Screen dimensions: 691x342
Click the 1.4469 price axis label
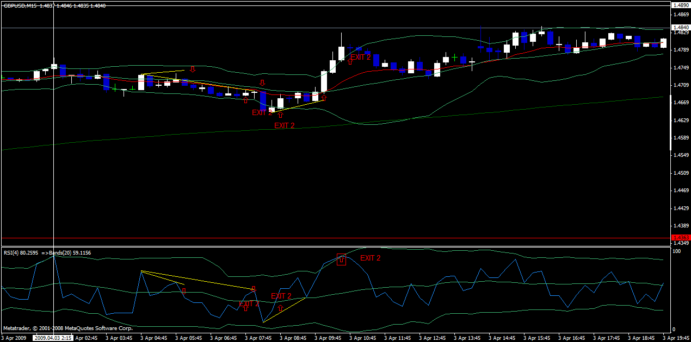point(680,191)
